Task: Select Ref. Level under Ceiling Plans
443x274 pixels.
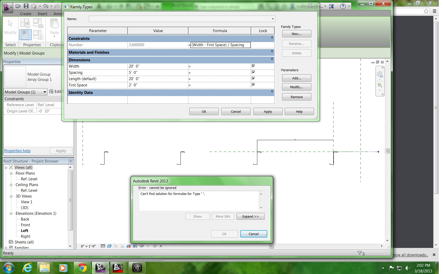Action: (x=29, y=190)
